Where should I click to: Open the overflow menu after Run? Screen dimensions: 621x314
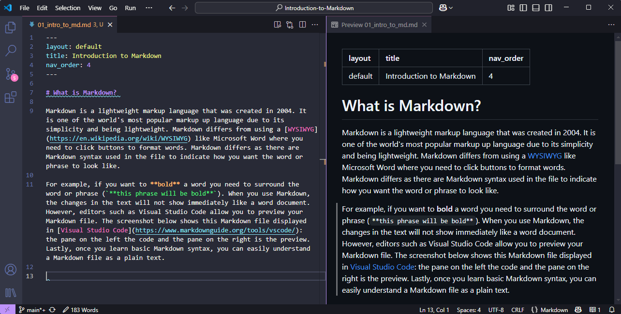tap(148, 8)
